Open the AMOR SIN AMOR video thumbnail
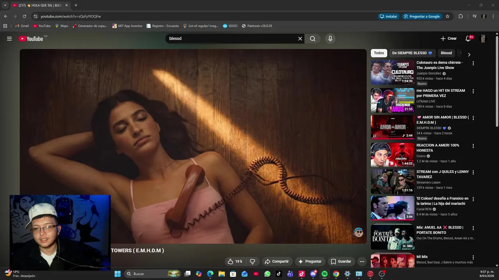Screen dimensions: 499x280 [x=392, y=127]
